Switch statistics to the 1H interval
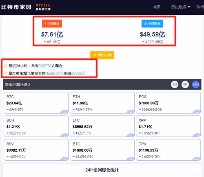This screenshot has height=177, width=204. (x=175, y=85)
